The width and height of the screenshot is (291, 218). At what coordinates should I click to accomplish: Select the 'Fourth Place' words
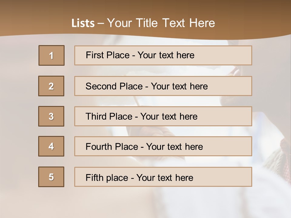(112, 147)
